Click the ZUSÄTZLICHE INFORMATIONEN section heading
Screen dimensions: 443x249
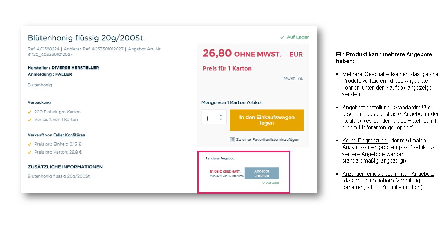[x=65, y=167]
